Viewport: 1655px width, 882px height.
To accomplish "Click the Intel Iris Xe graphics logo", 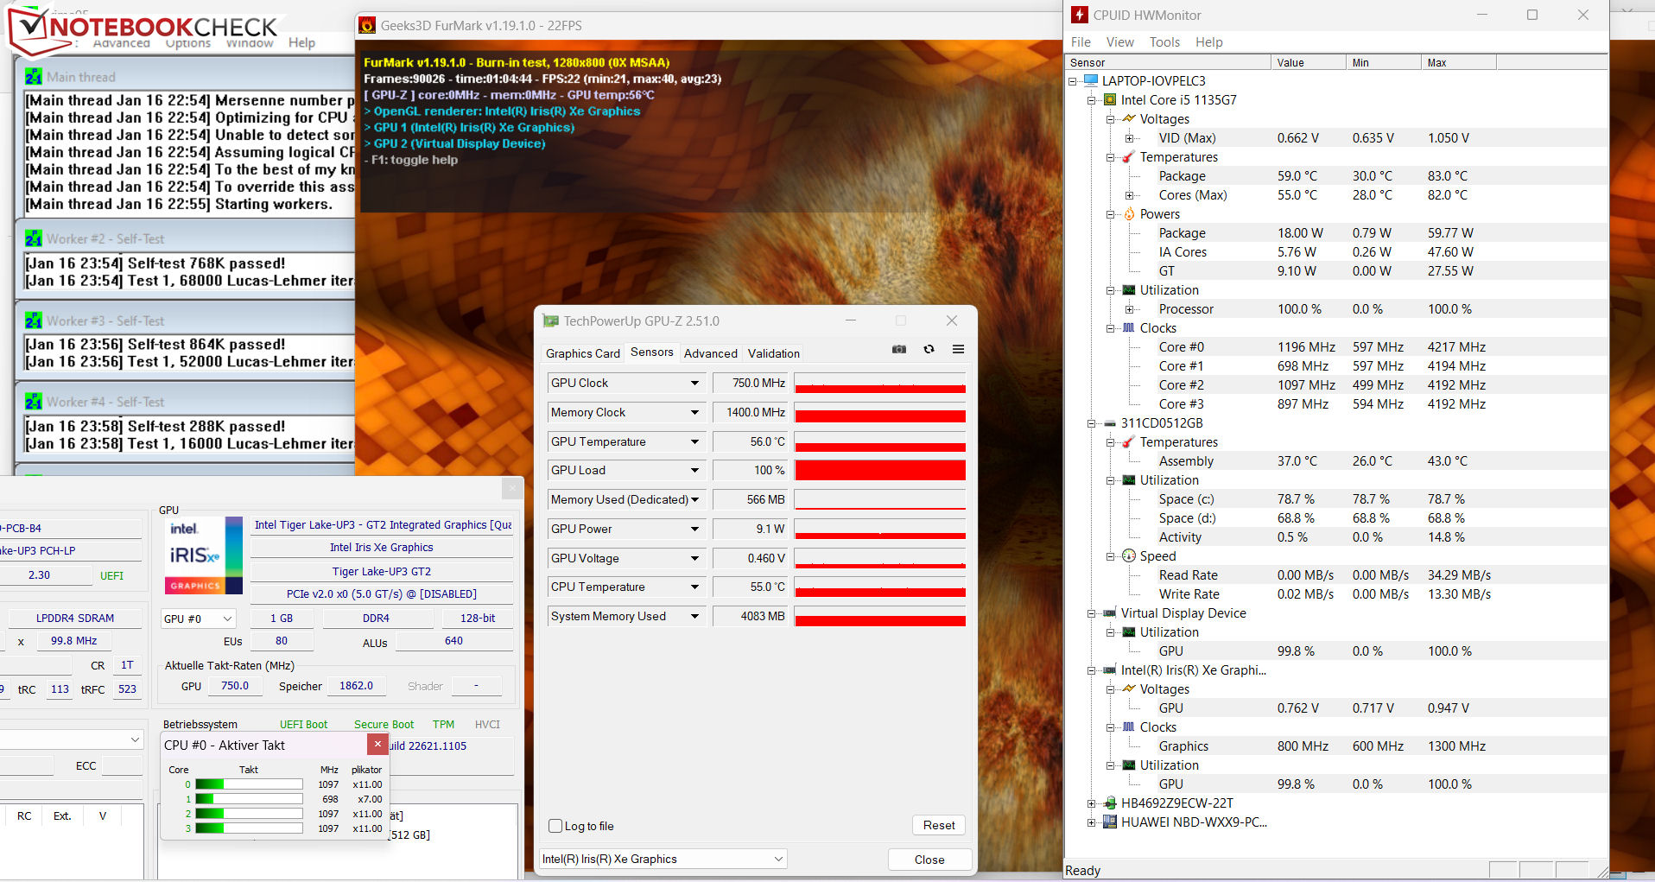I will 204,555.
